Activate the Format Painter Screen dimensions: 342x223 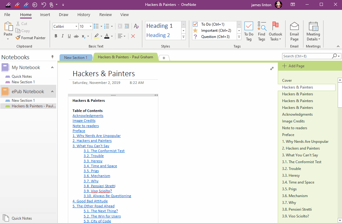coord(31,38)
